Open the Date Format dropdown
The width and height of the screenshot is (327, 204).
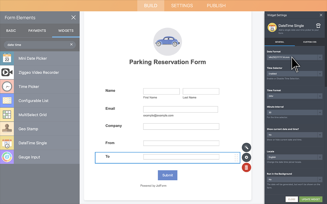(x=294, y=57)
